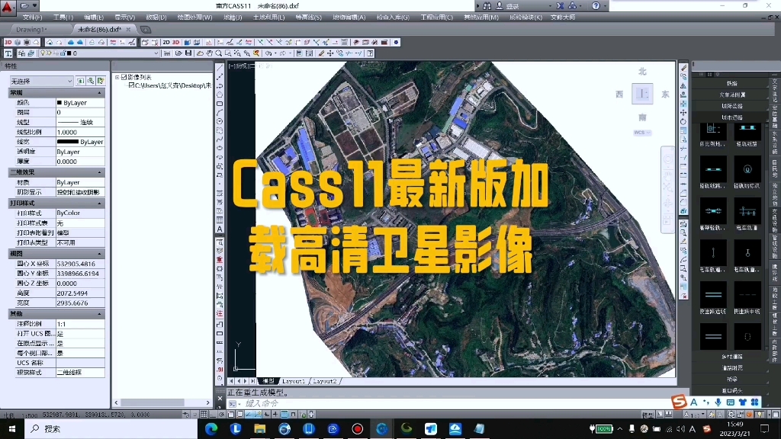Collapse the 影像列表 tree node
This screenshot has height=439, width=781.
click(x=117, y=77)
